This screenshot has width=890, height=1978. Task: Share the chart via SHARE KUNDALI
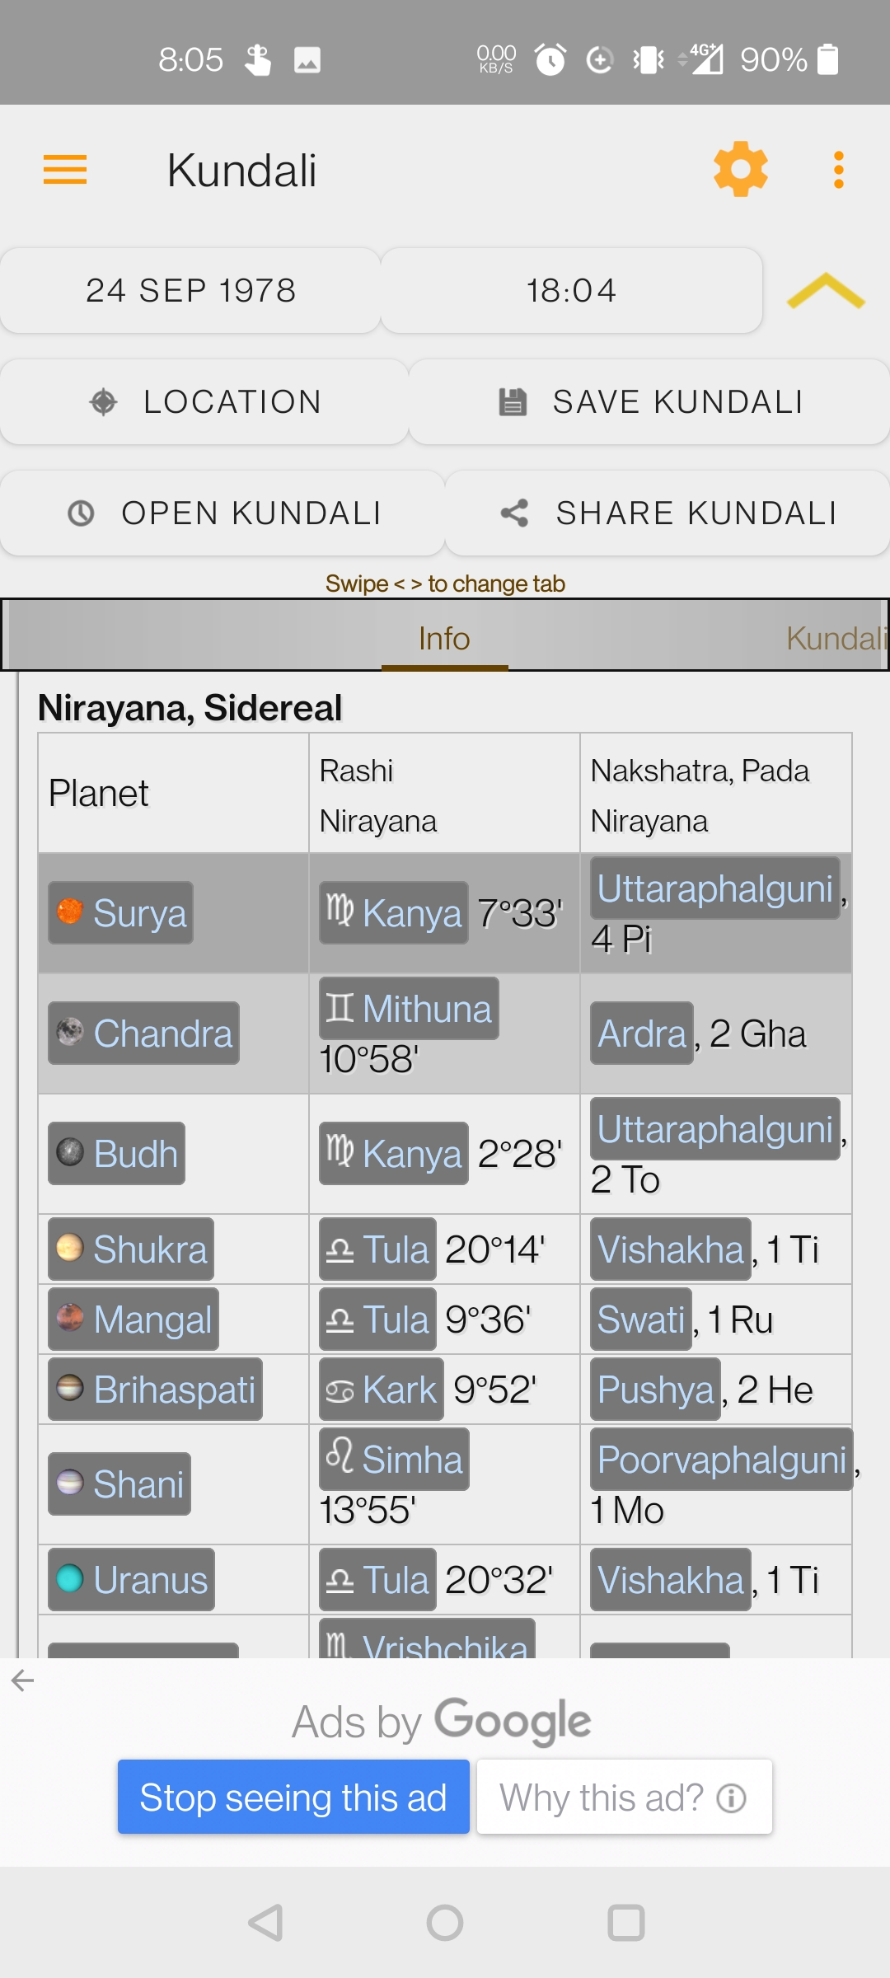[667, 513]
